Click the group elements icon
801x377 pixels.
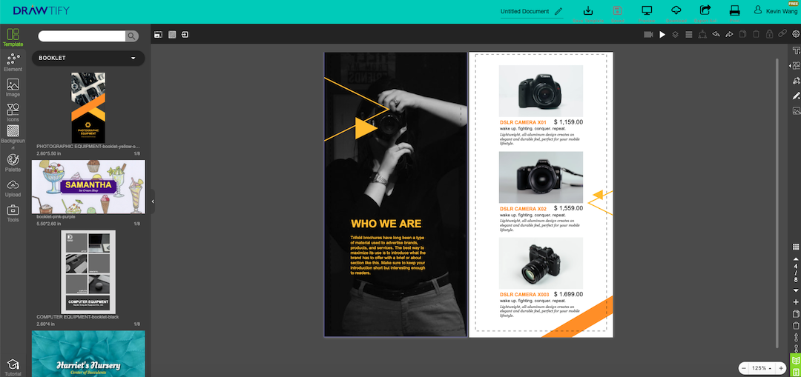coord(702,35)
